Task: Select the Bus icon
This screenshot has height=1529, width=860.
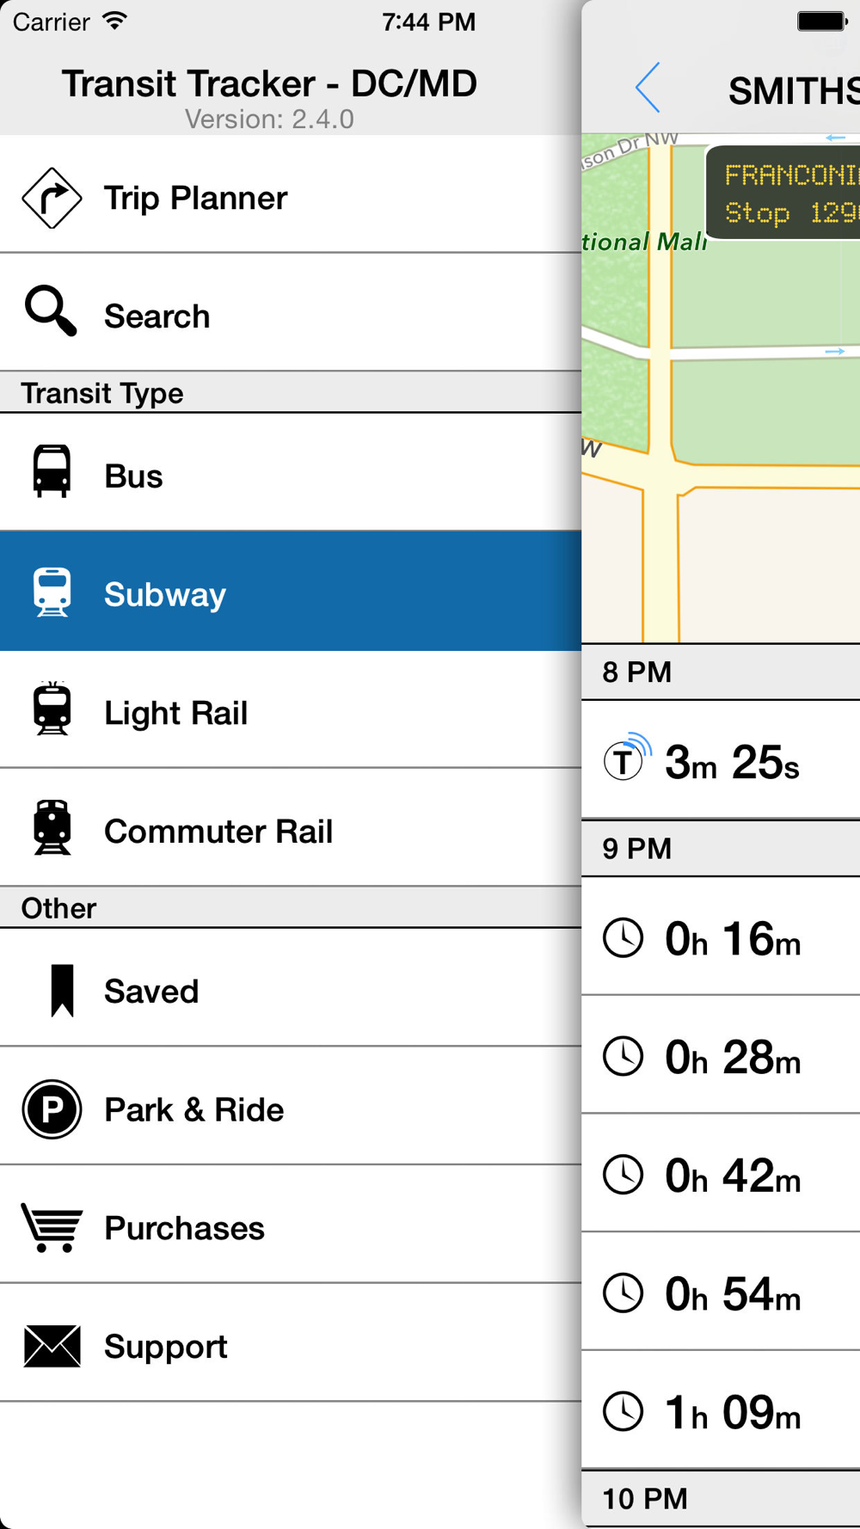Action: coord(52,471)
